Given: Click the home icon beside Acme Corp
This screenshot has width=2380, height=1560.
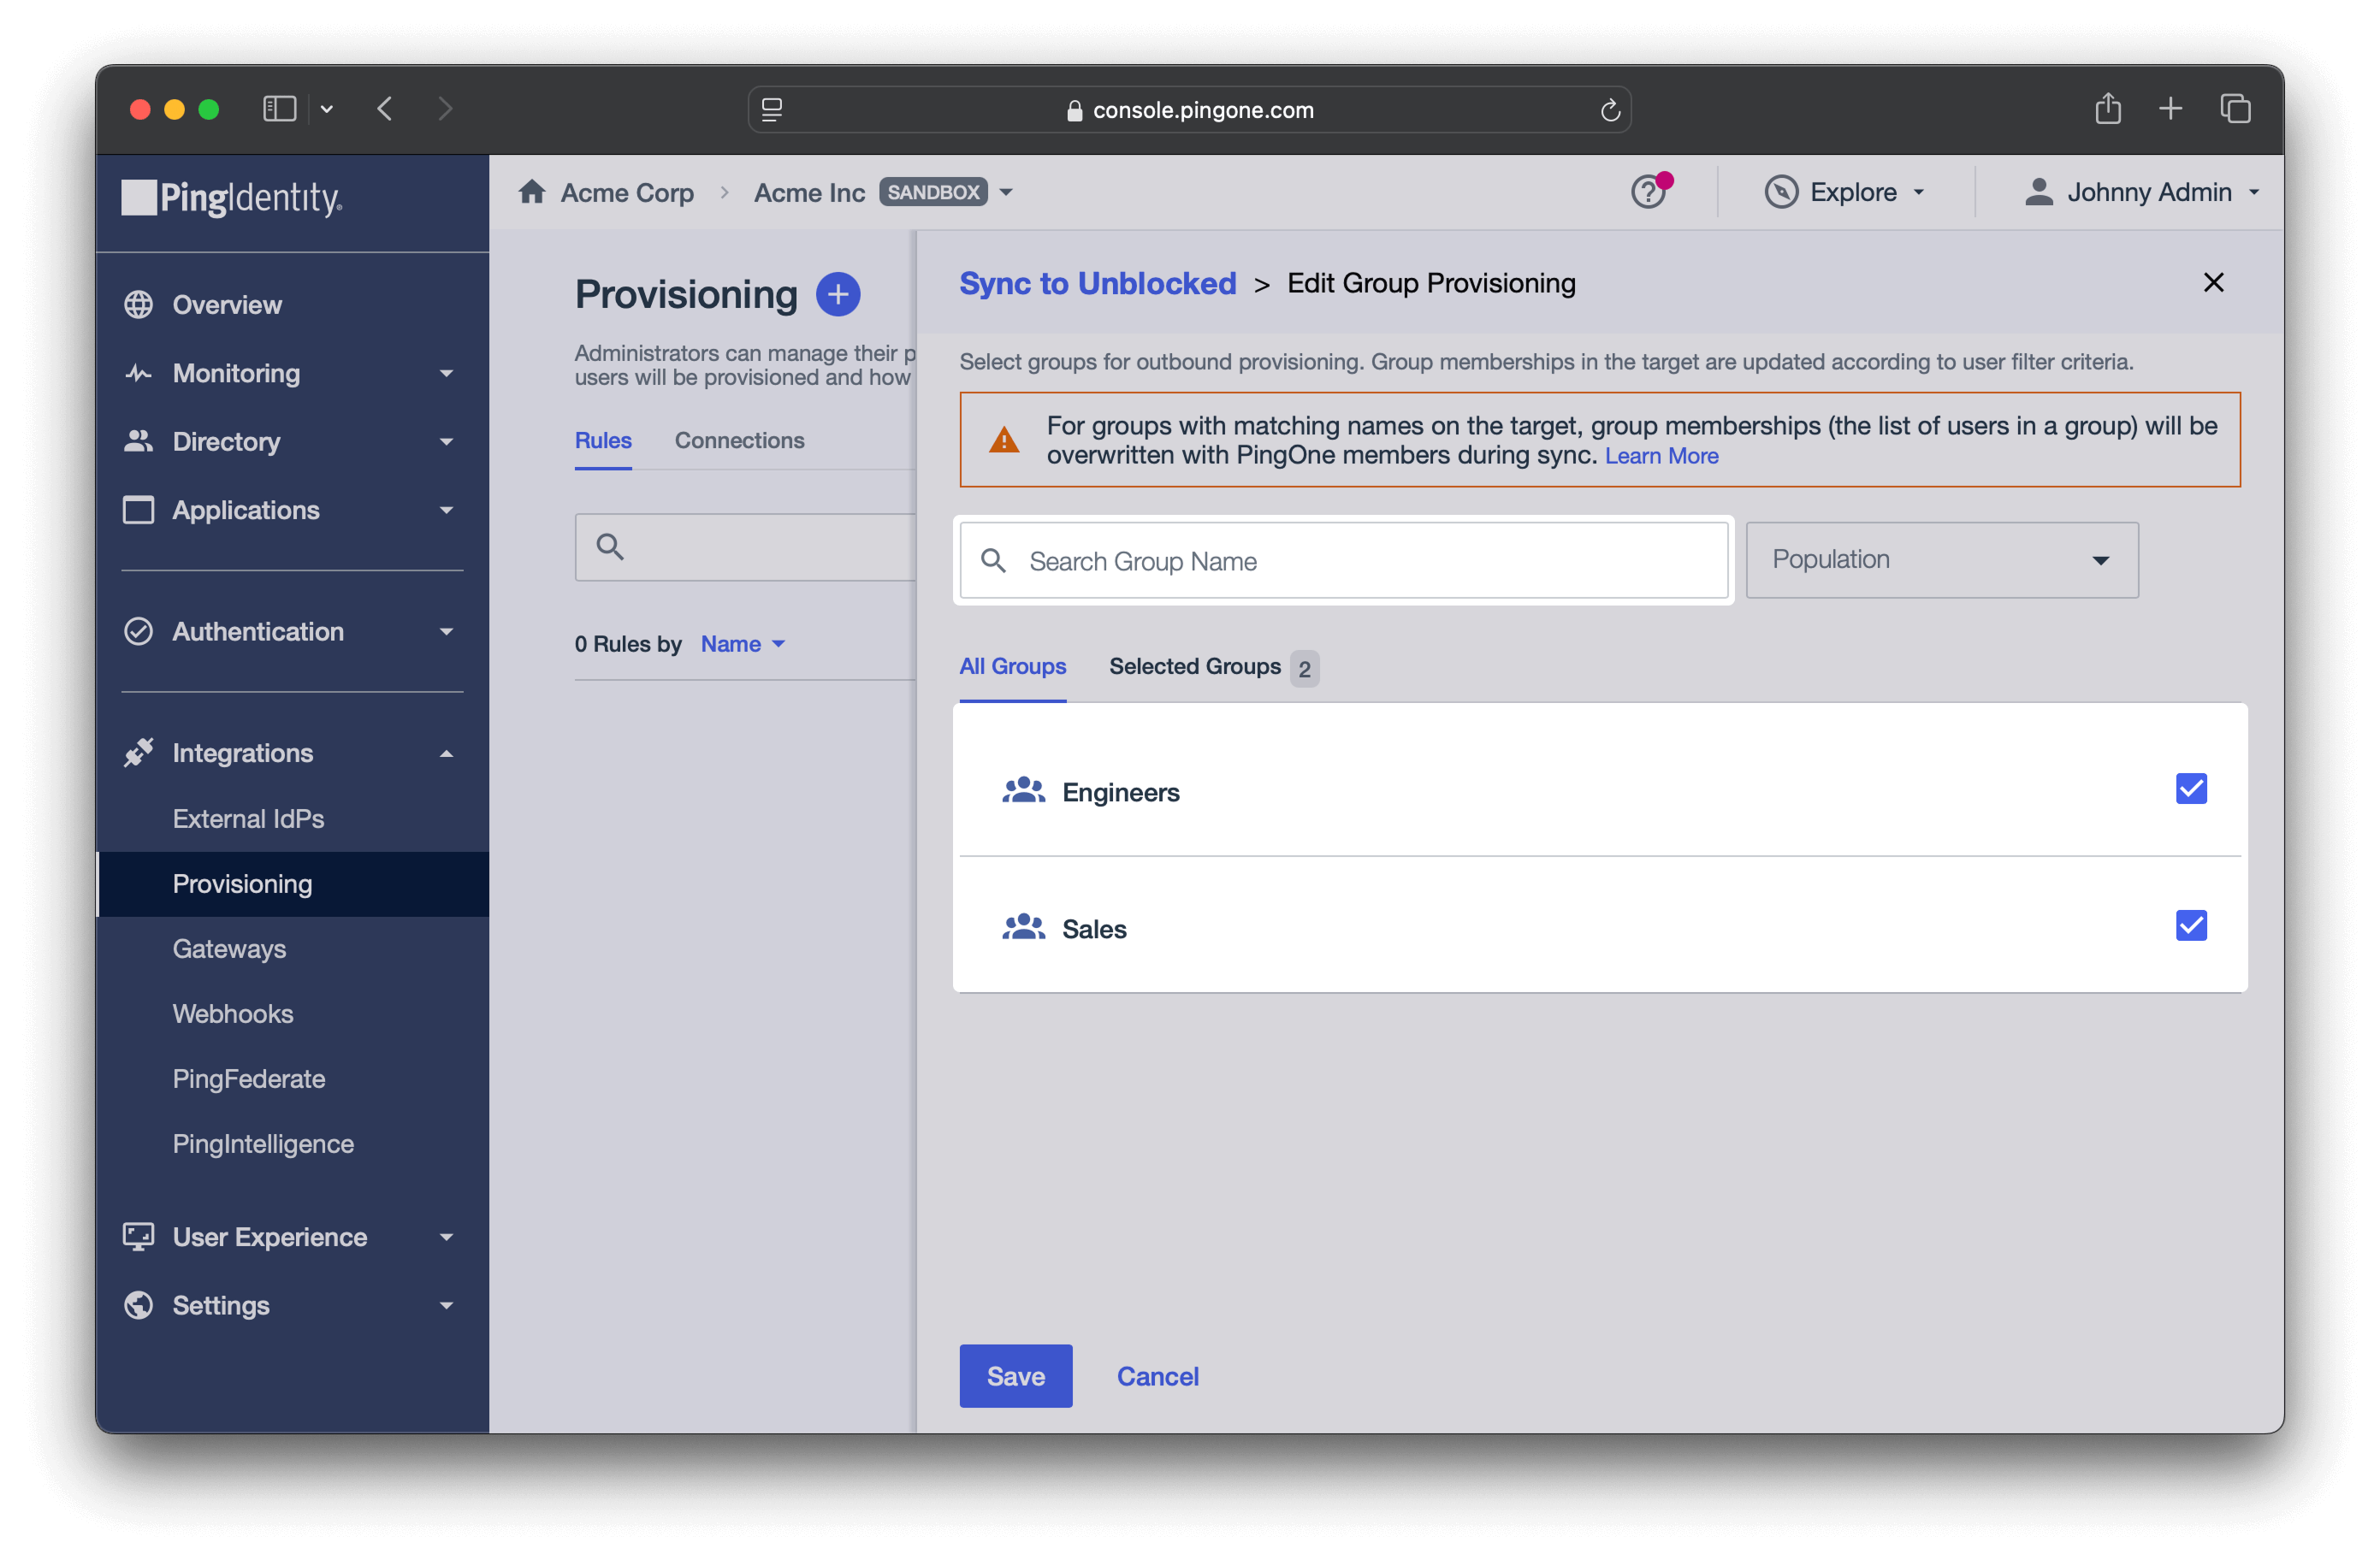Looking at the screenshot, I should coord(532,191).
